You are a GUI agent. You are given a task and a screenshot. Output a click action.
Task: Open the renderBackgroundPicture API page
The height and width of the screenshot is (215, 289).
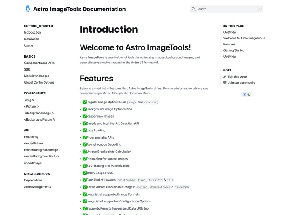point(42,156)
